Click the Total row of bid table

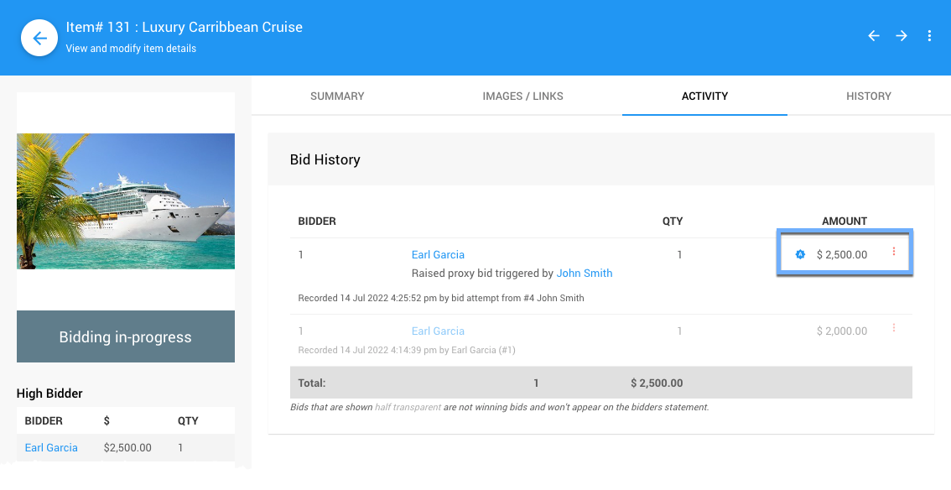[x=600, y=383]
